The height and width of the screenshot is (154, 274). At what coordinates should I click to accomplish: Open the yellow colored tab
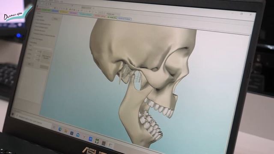[x=64, y=12]
